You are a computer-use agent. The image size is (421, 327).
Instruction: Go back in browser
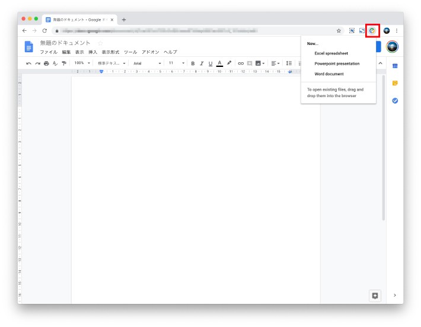[x=24, y=31]
